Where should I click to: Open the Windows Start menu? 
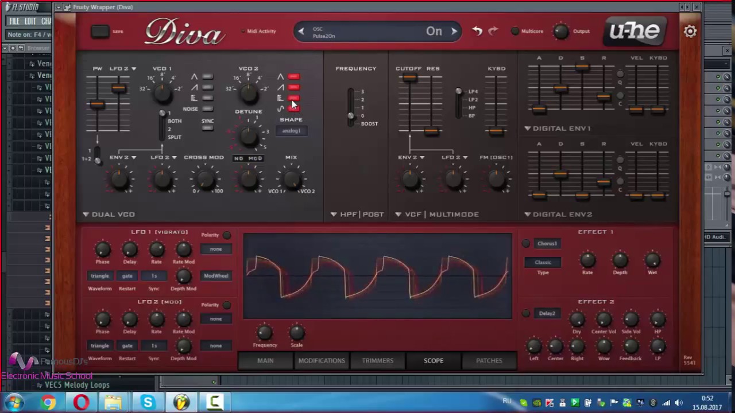[x=14, y=402]
